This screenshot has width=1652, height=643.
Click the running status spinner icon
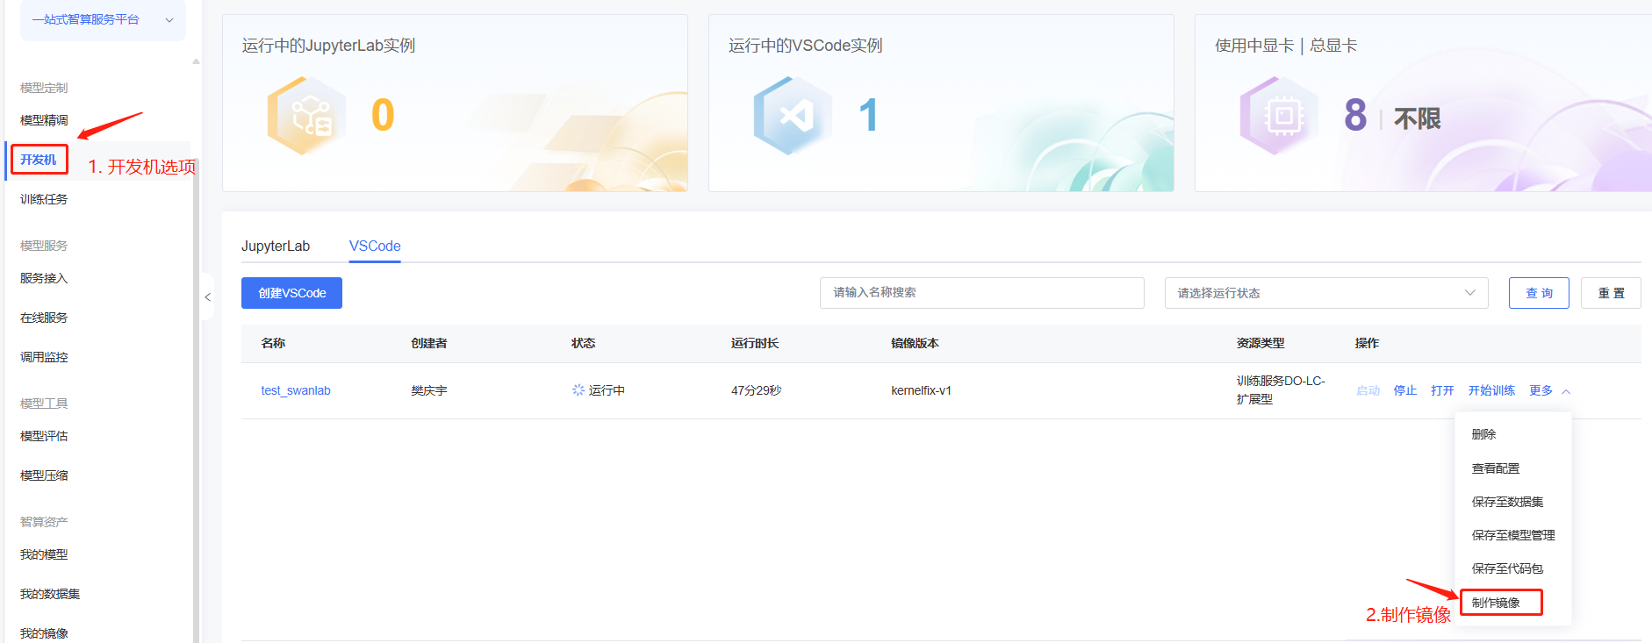(578, 390)
